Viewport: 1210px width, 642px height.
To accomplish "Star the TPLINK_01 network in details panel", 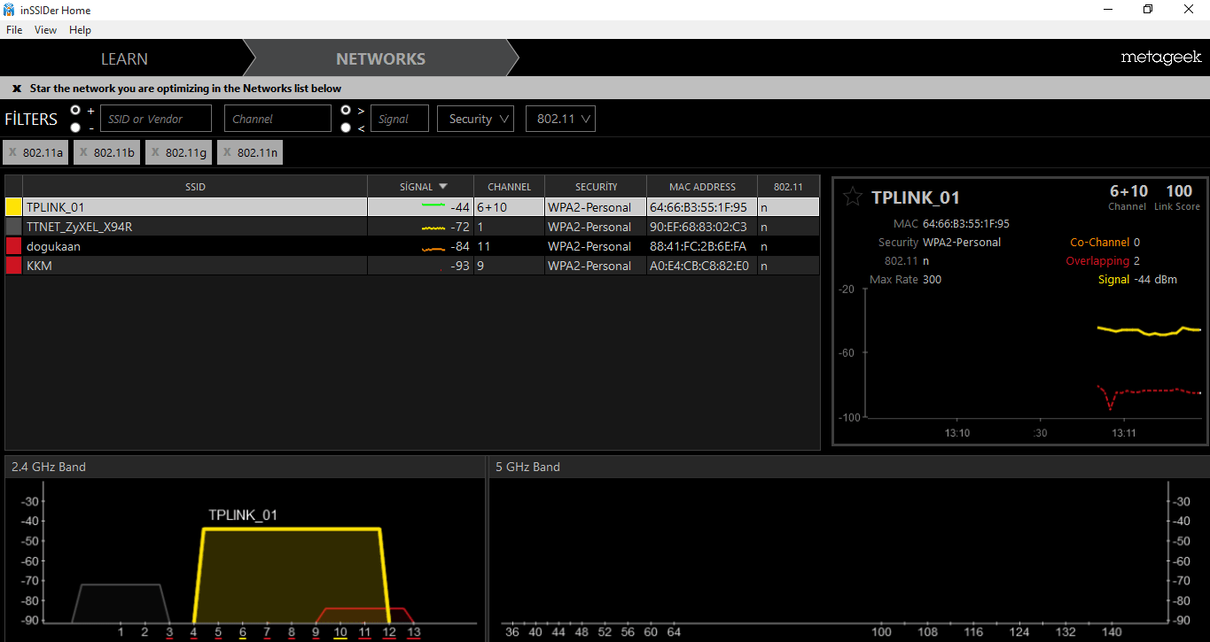I will tap(852, 197).
